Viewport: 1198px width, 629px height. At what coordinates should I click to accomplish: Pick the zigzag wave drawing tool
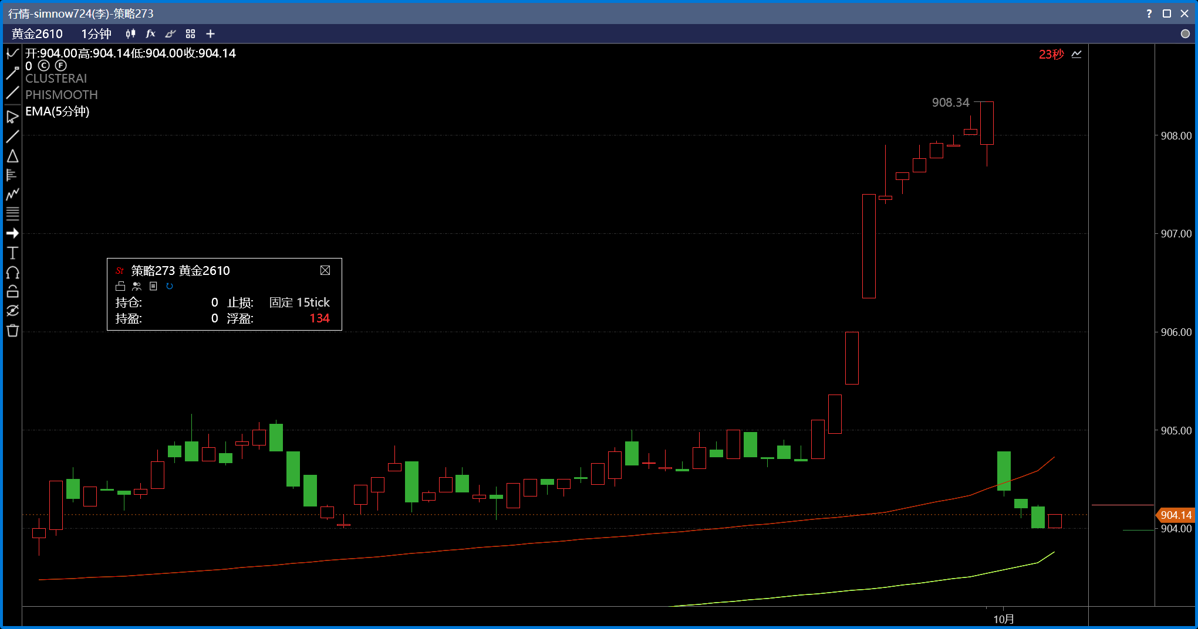(x=12, y=194)
